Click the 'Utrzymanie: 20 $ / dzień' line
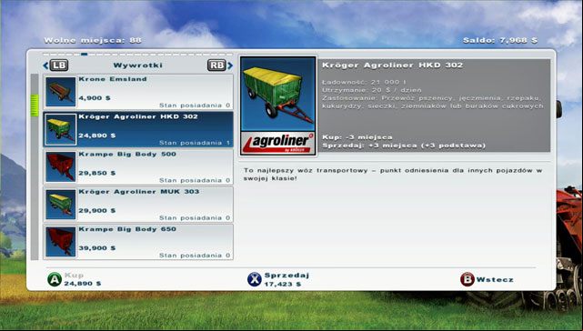Image resolution: width=583 pixels, height=331 pixels. [372, 90]
